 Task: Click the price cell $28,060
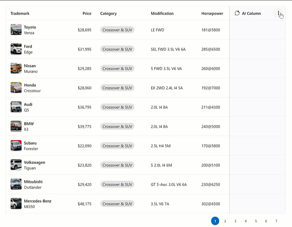tap(85, 88)
